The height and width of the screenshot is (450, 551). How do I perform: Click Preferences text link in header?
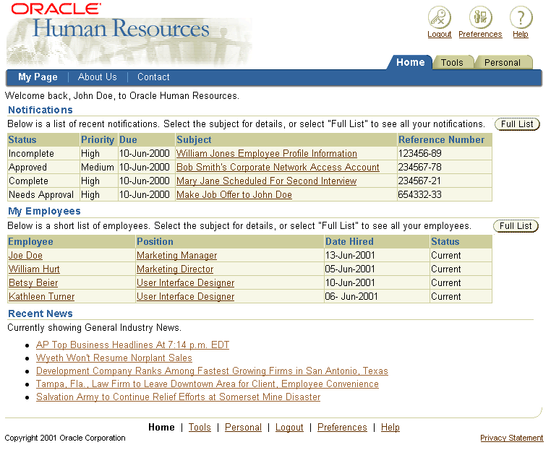pos(480,35)
